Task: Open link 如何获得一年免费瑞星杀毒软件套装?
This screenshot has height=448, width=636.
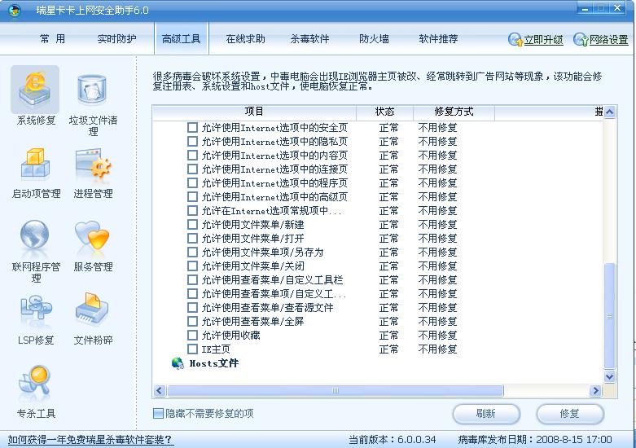Action: click(x=90, y=440)
